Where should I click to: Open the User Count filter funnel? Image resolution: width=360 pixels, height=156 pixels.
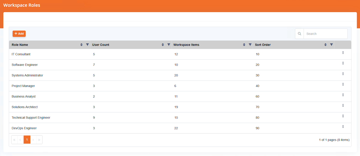tap(169, 45)
